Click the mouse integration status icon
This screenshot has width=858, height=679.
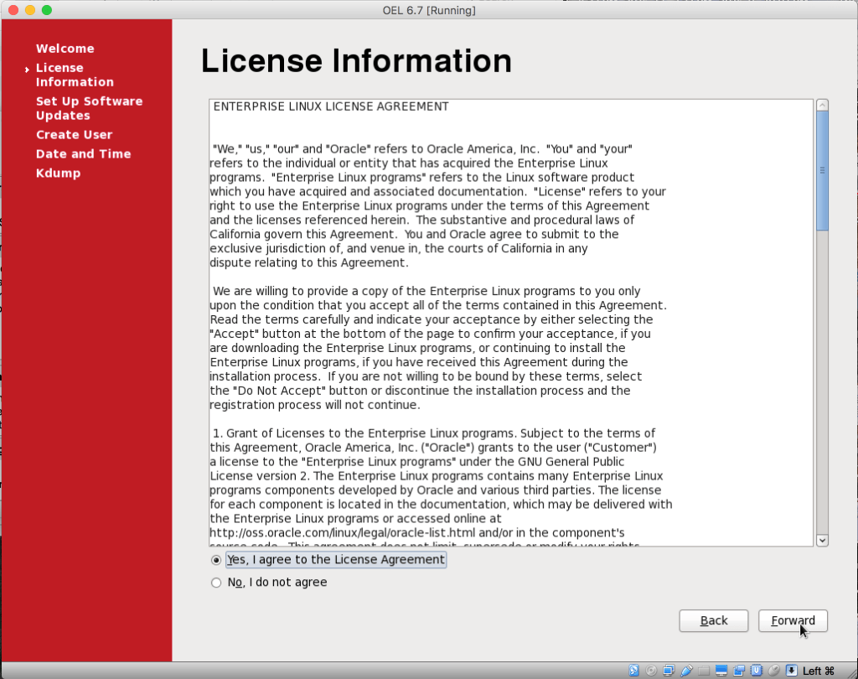click(x=773, y=671)
